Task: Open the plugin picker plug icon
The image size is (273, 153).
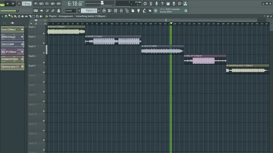Action: tap(138, 11)
